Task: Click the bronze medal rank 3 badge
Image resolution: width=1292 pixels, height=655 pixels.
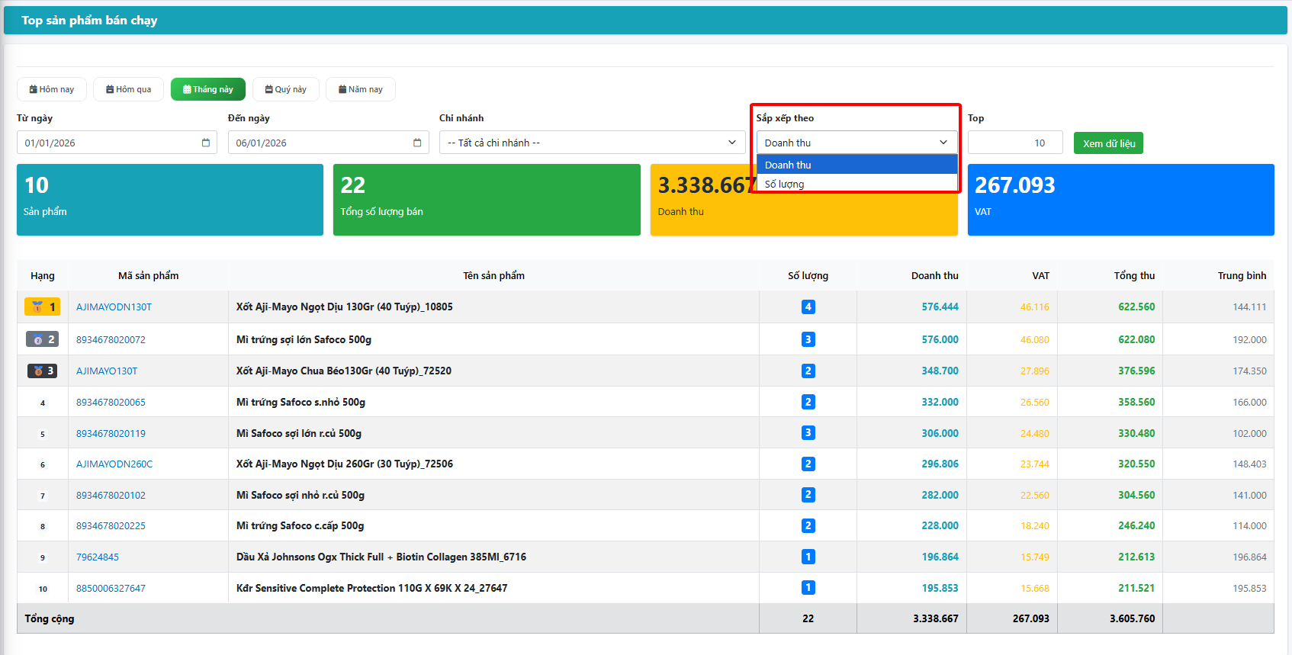Action: (x=43, y=371)
